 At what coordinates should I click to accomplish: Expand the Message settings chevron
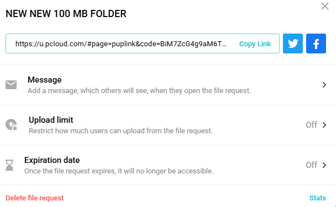pos(324,85)
